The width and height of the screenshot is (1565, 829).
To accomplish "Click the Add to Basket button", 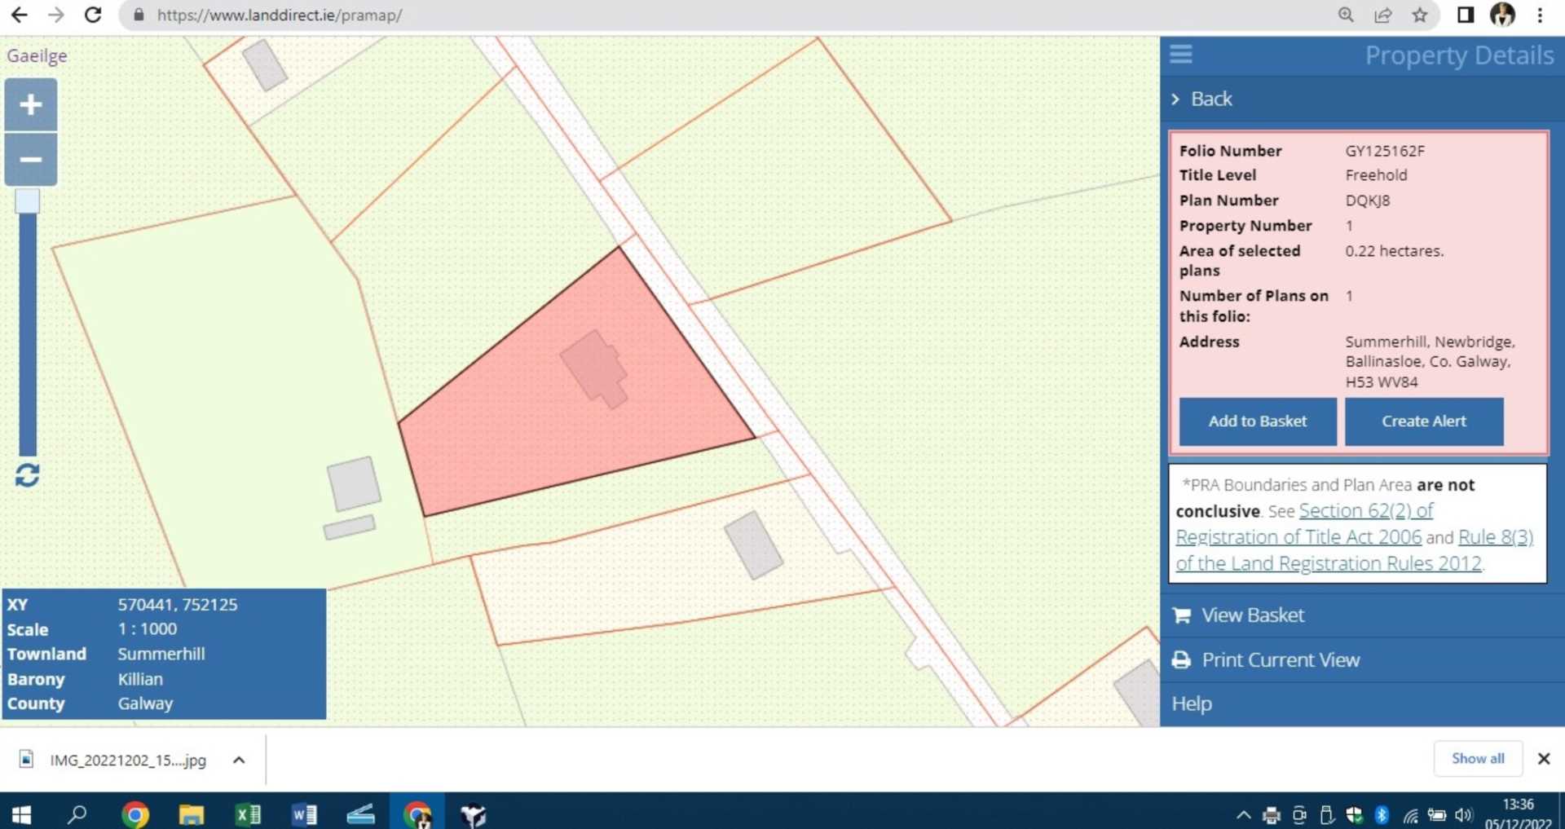I will coord(1257,421).
